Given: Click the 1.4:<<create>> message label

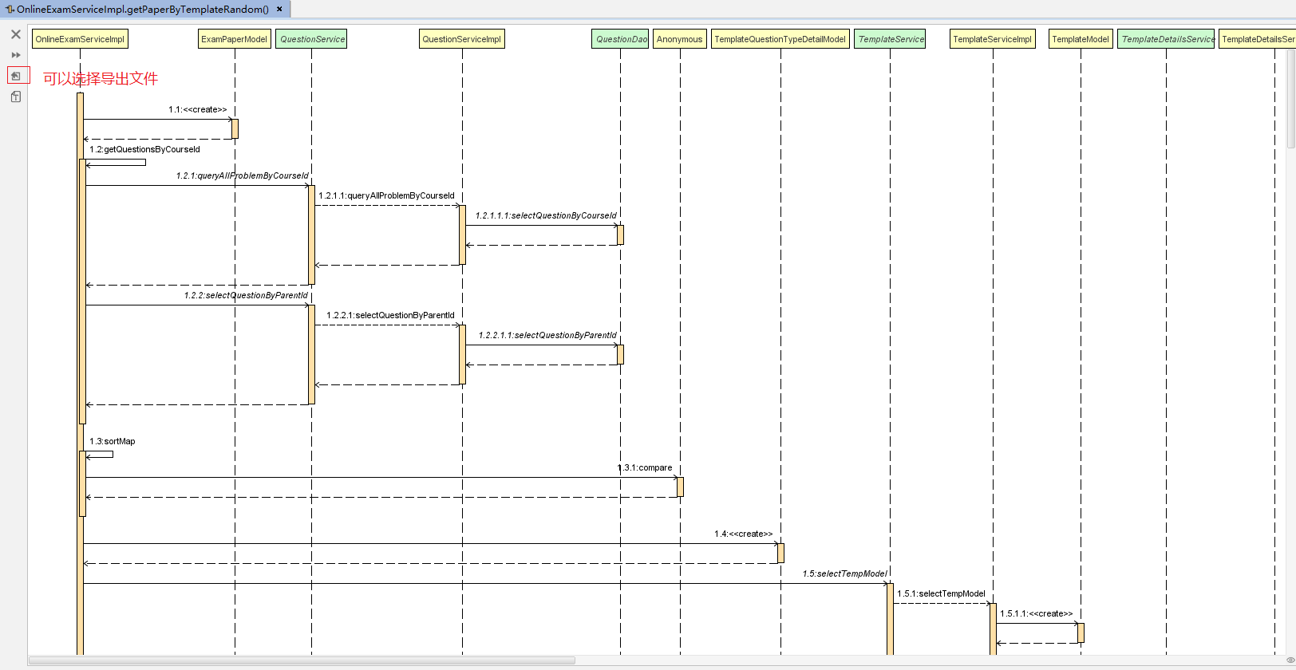Looking at the screenshot, I should point(744,534).
